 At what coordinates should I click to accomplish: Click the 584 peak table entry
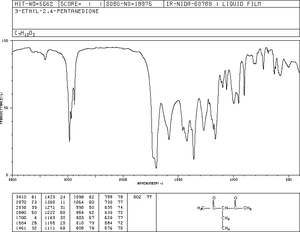(114, 223)
